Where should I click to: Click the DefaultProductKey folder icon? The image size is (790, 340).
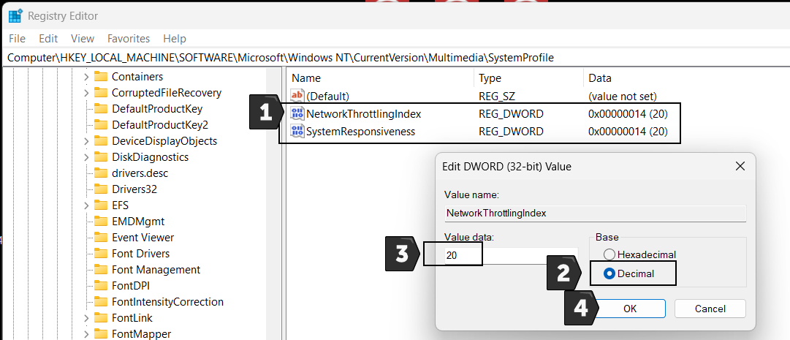(102, 109)
